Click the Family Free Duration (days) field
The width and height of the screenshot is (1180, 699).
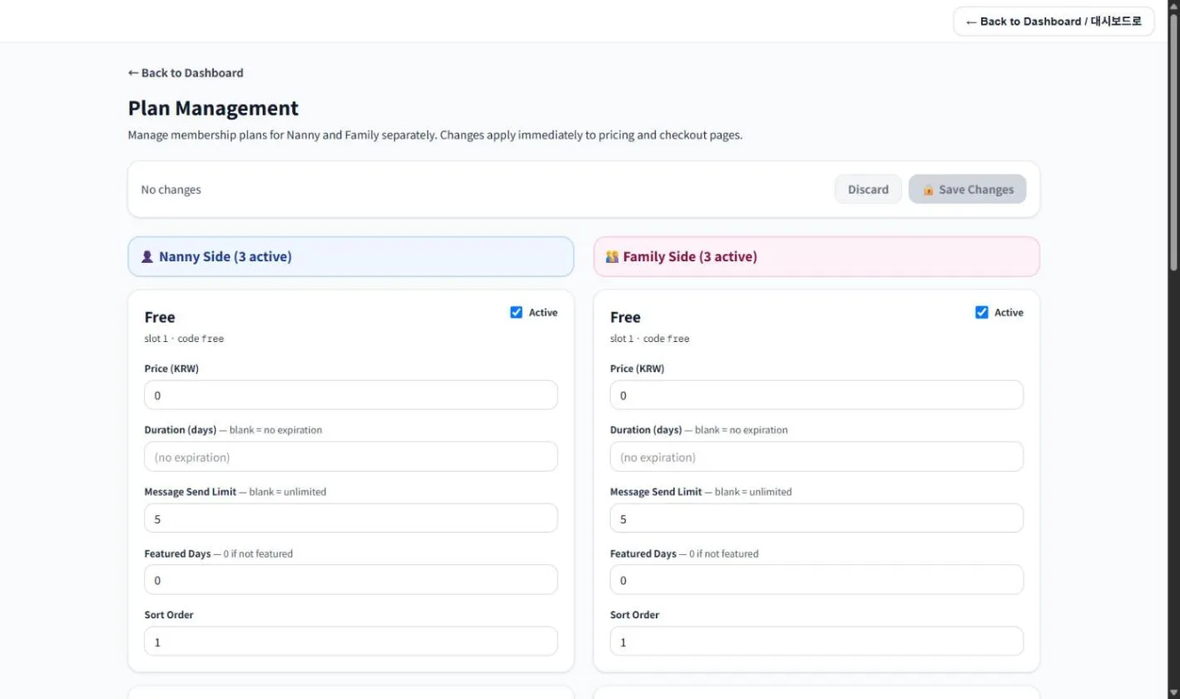point(816,457)
